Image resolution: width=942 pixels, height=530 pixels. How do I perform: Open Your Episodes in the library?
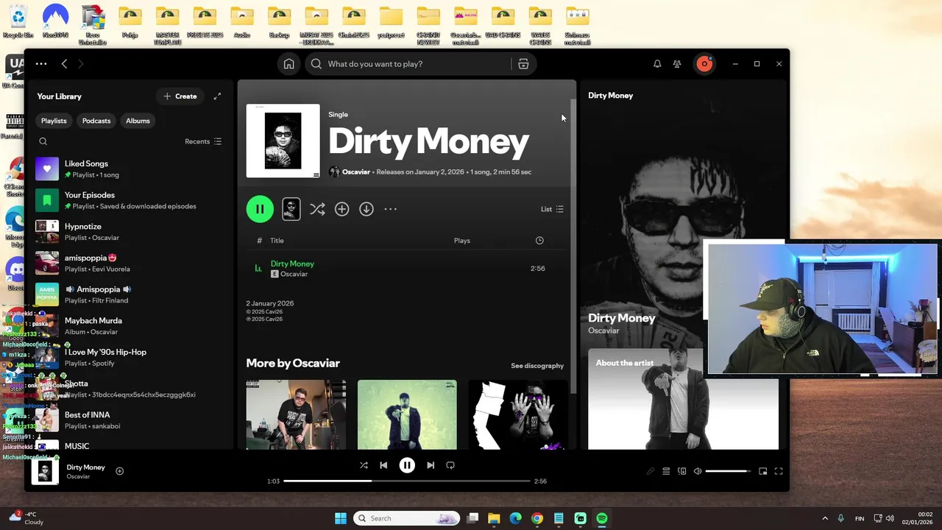131,200
